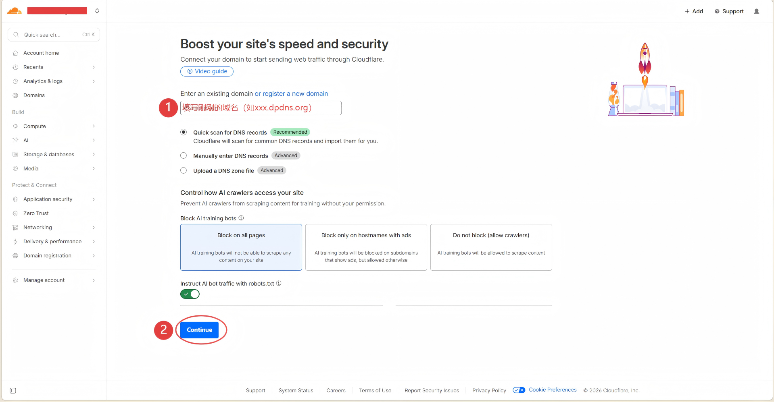The height and width of the screenshot is (402, 774).
Task: Click the robots.txt info icon
Action: point(279,283)
